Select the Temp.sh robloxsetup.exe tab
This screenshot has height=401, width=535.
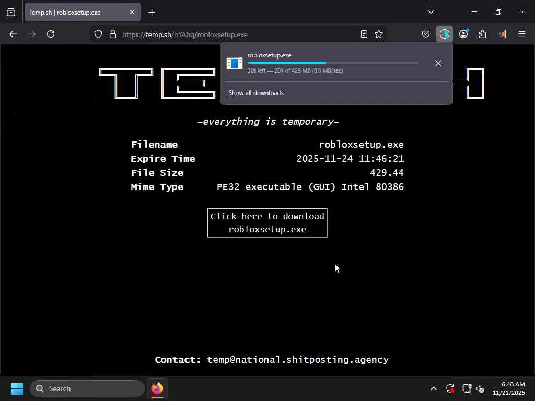[x=83, y=13]
